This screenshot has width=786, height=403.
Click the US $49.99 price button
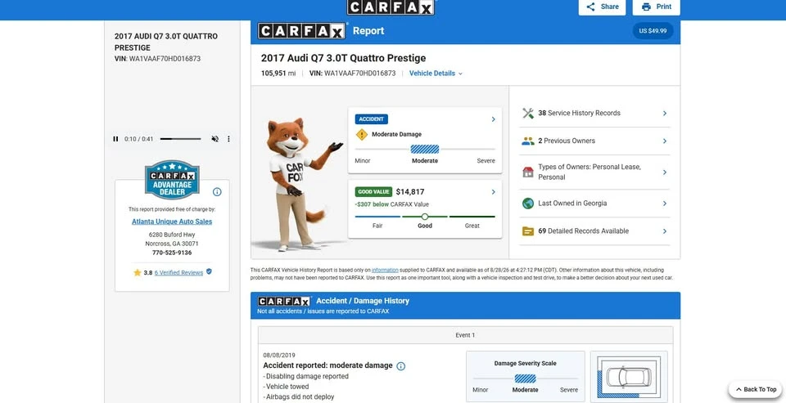pos(653,30)
